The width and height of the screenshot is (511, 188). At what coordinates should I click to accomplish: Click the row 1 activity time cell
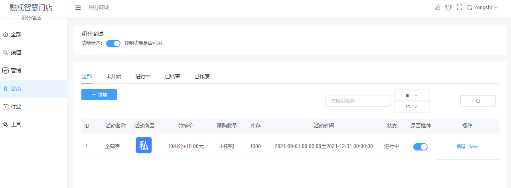[x=324, y=146]
